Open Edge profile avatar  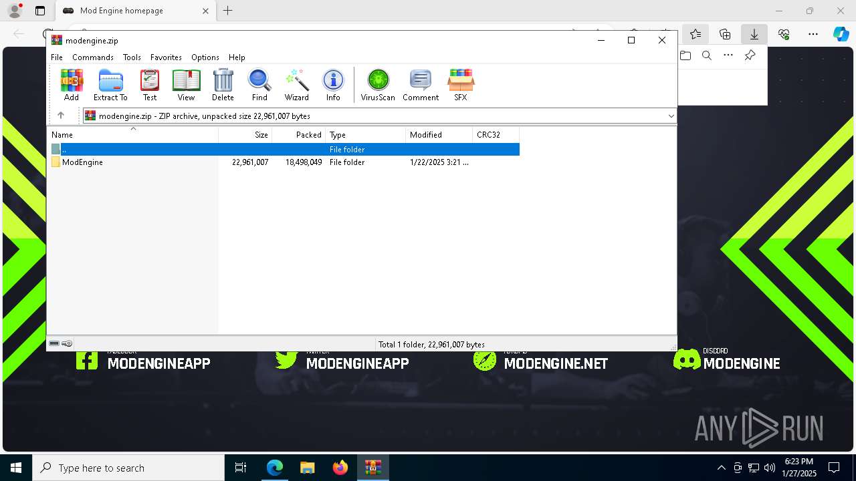pos(15,11)
